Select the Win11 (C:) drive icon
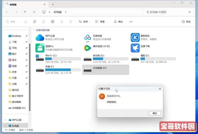Image resolution: width=198 pixels, height=134 pixels. coord(40,58)
